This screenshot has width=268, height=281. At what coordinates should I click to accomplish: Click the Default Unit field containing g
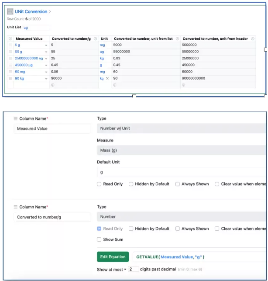[181, 172]
